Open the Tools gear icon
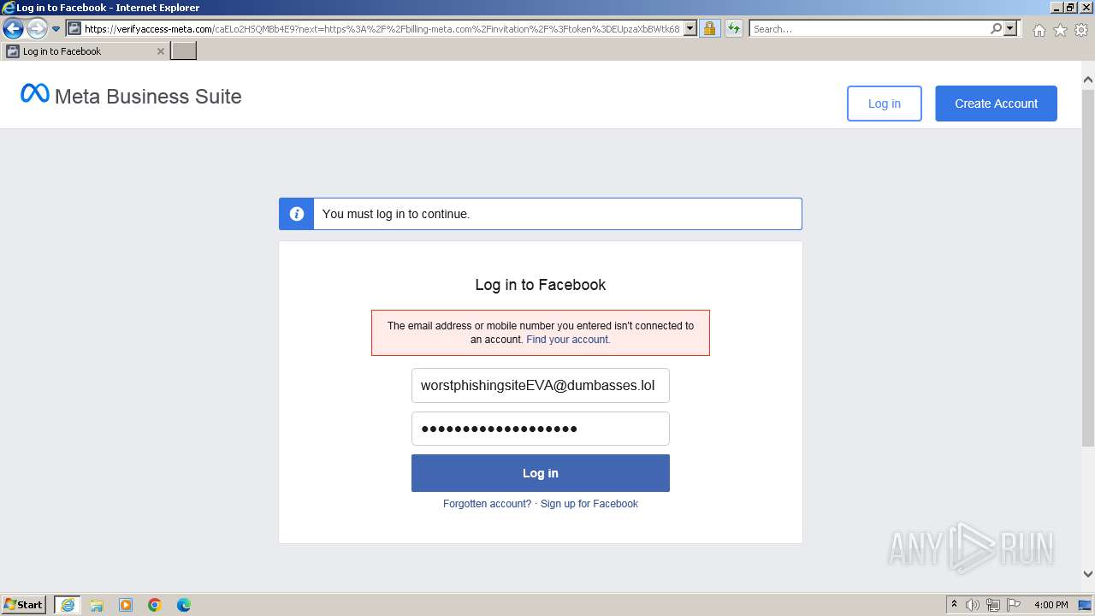 point(1081,30)
